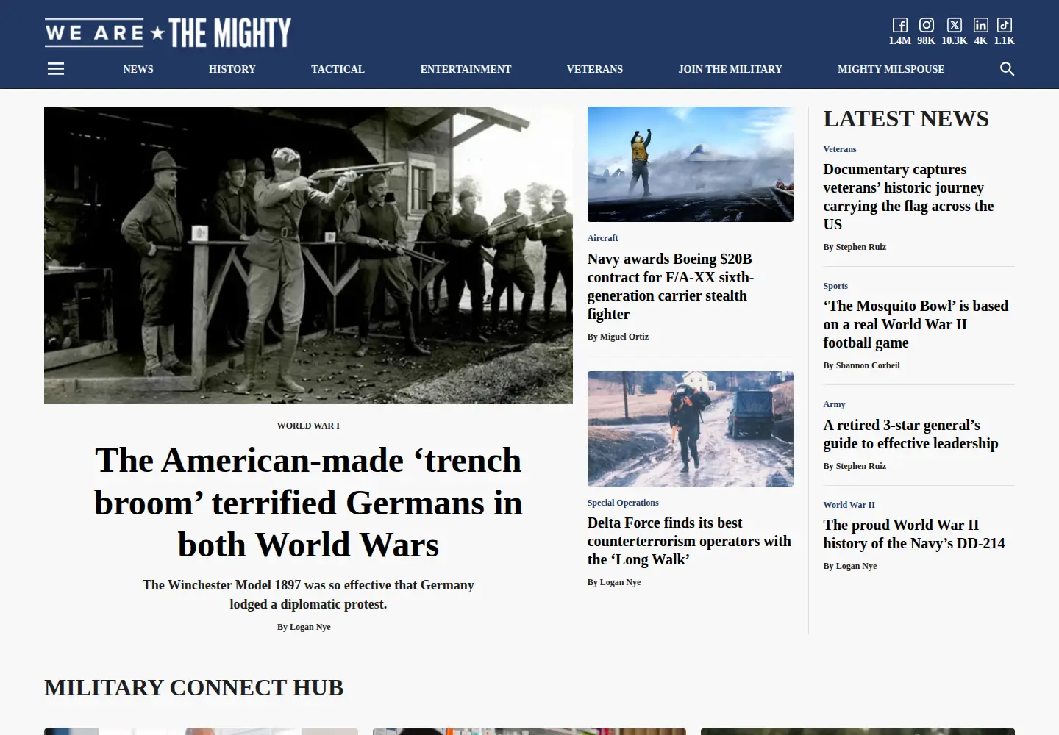Click the Veterans tag in Latest News
Viewport: 1059px width, 735px height.
coord(840,149)
